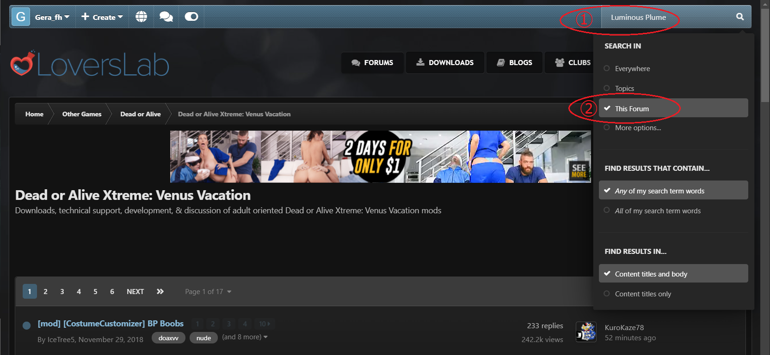Image resolution: width=770 pixels, height=355 pixels.
Task: Click the 'nude' tag
Action: [x=203, y=338]
